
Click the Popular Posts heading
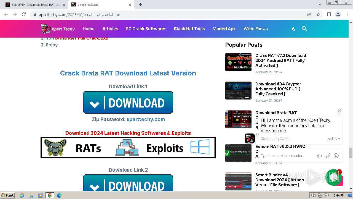click(x=244, y=45)
